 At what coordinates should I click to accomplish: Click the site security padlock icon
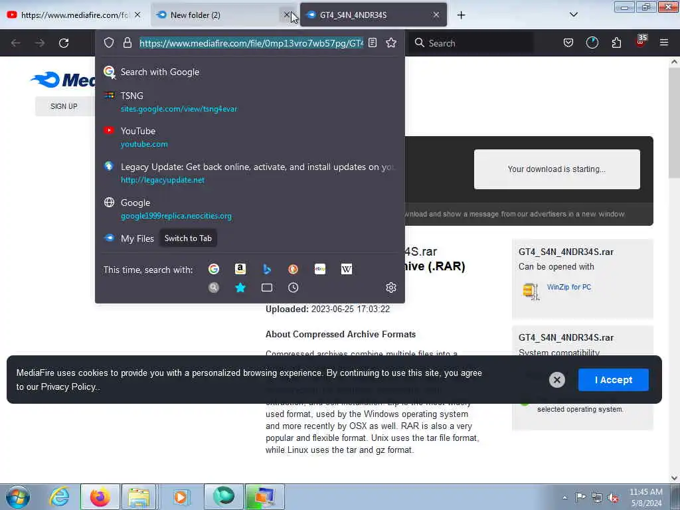pyautogui.click(x=127, y=42)
